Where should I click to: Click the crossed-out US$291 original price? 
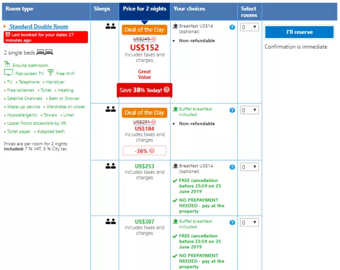point(142,122)
